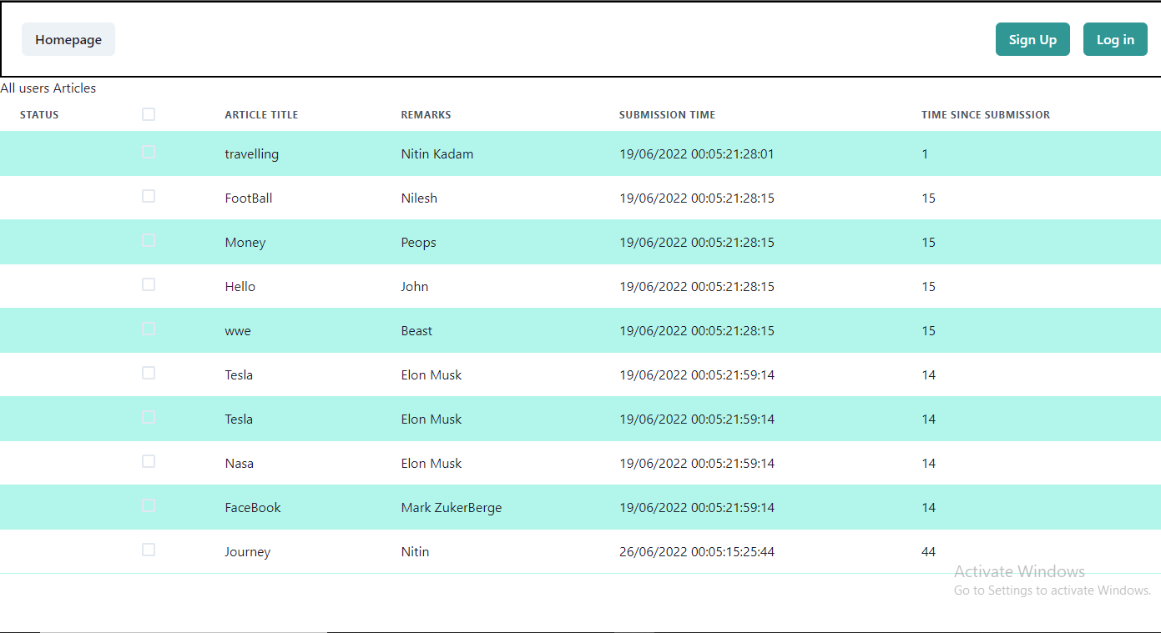Image resolution: width=1161 pixels, height=633 pixels.
Task: Click the 'Hello' article title
Action: pyautogui.click(x=240, y=287)
